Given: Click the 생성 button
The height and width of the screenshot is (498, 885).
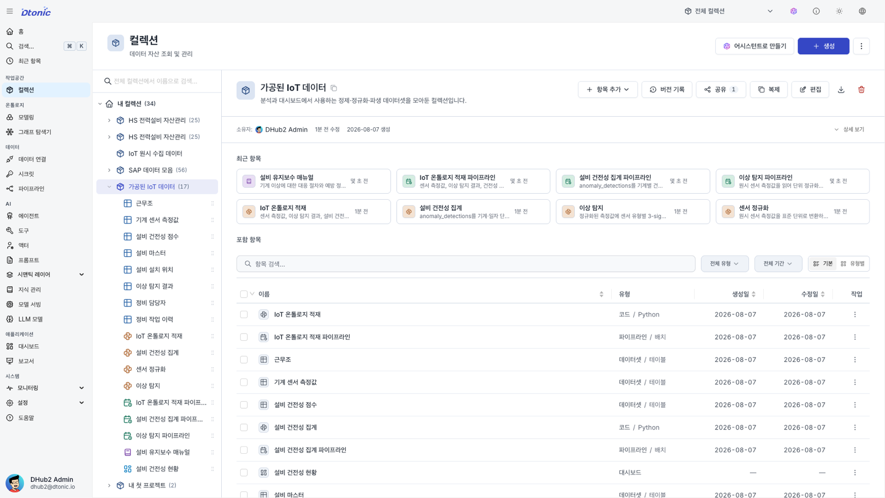Looking at the screenshot, I should pos(823,46).
